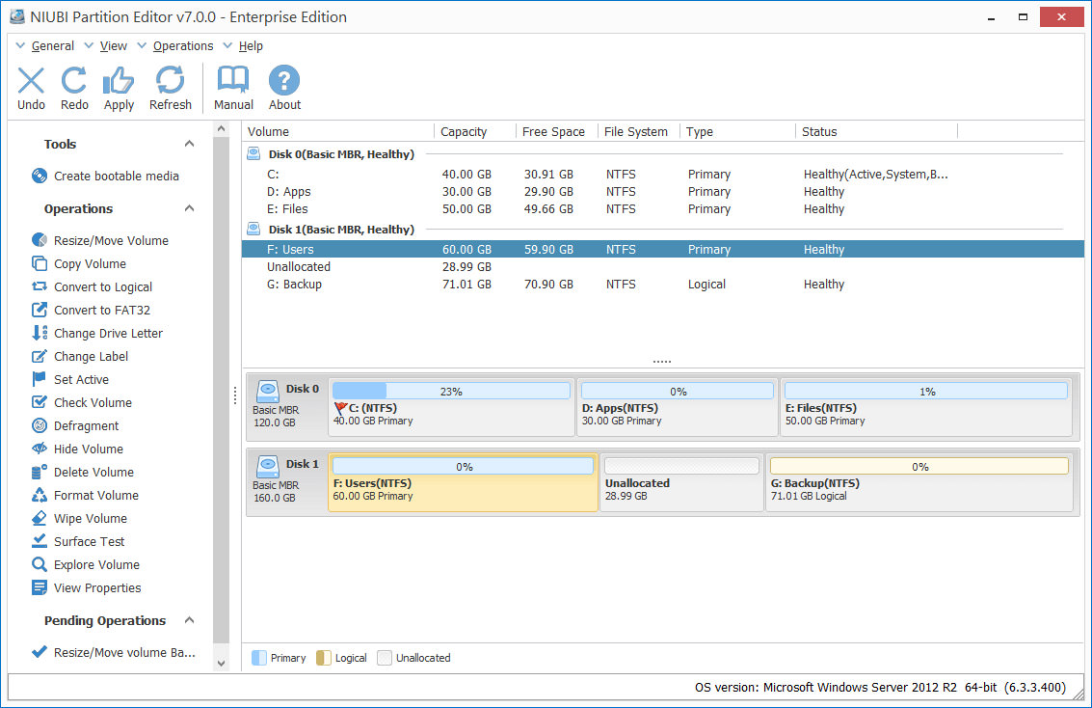
Task: Toggle the pending Resize/Move volume checkmark
Action: (x=39, y=652)
